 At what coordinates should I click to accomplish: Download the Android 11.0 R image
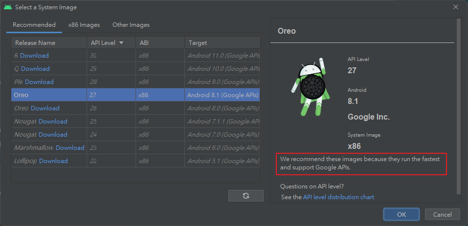click(34, 55)
